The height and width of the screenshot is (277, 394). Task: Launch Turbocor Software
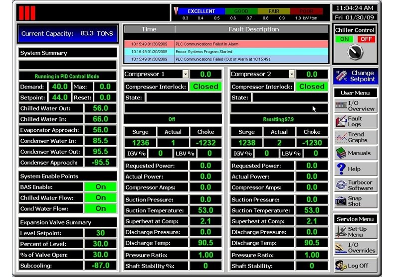[356, 185]
